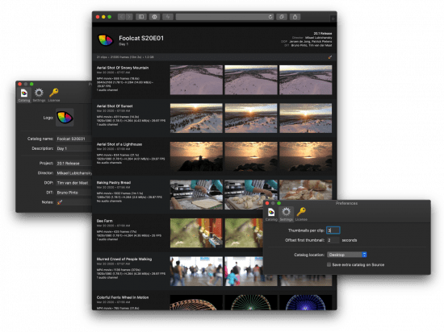The width and height of the screenshot is (444, 332).
Task: Go back with the browser back arrow
Action: click(x=121, y=17)
